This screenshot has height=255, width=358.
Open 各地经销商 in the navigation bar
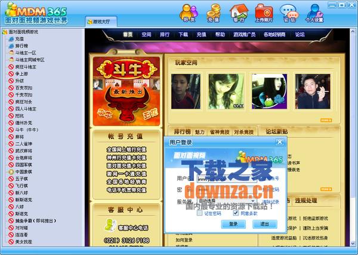tap(274, 35)
